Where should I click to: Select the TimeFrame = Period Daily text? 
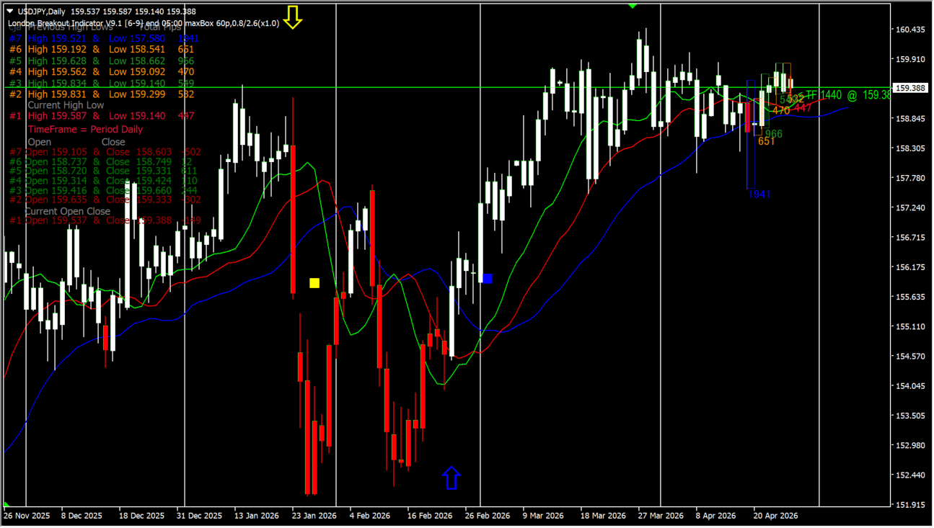[x=85, y=130]
